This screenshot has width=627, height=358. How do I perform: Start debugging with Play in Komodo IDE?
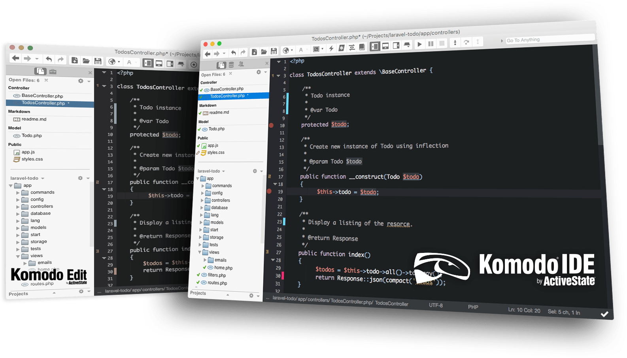coord(419,44)
